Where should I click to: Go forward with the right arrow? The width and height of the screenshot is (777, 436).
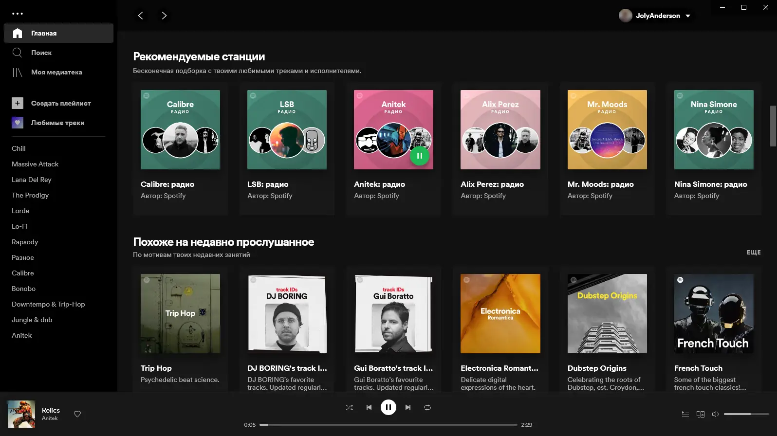(164, 16)
